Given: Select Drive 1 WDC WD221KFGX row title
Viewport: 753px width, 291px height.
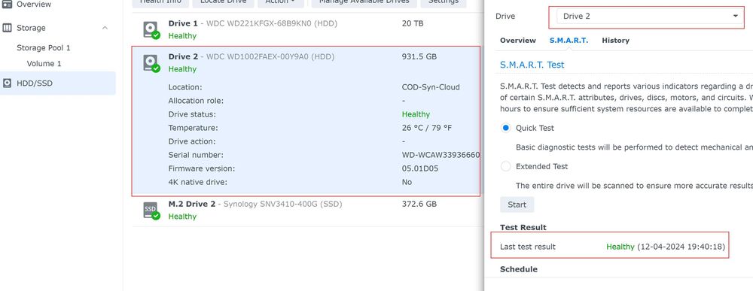Looking at the screenshot, I should pyautogui.click(x=252, y=23).
